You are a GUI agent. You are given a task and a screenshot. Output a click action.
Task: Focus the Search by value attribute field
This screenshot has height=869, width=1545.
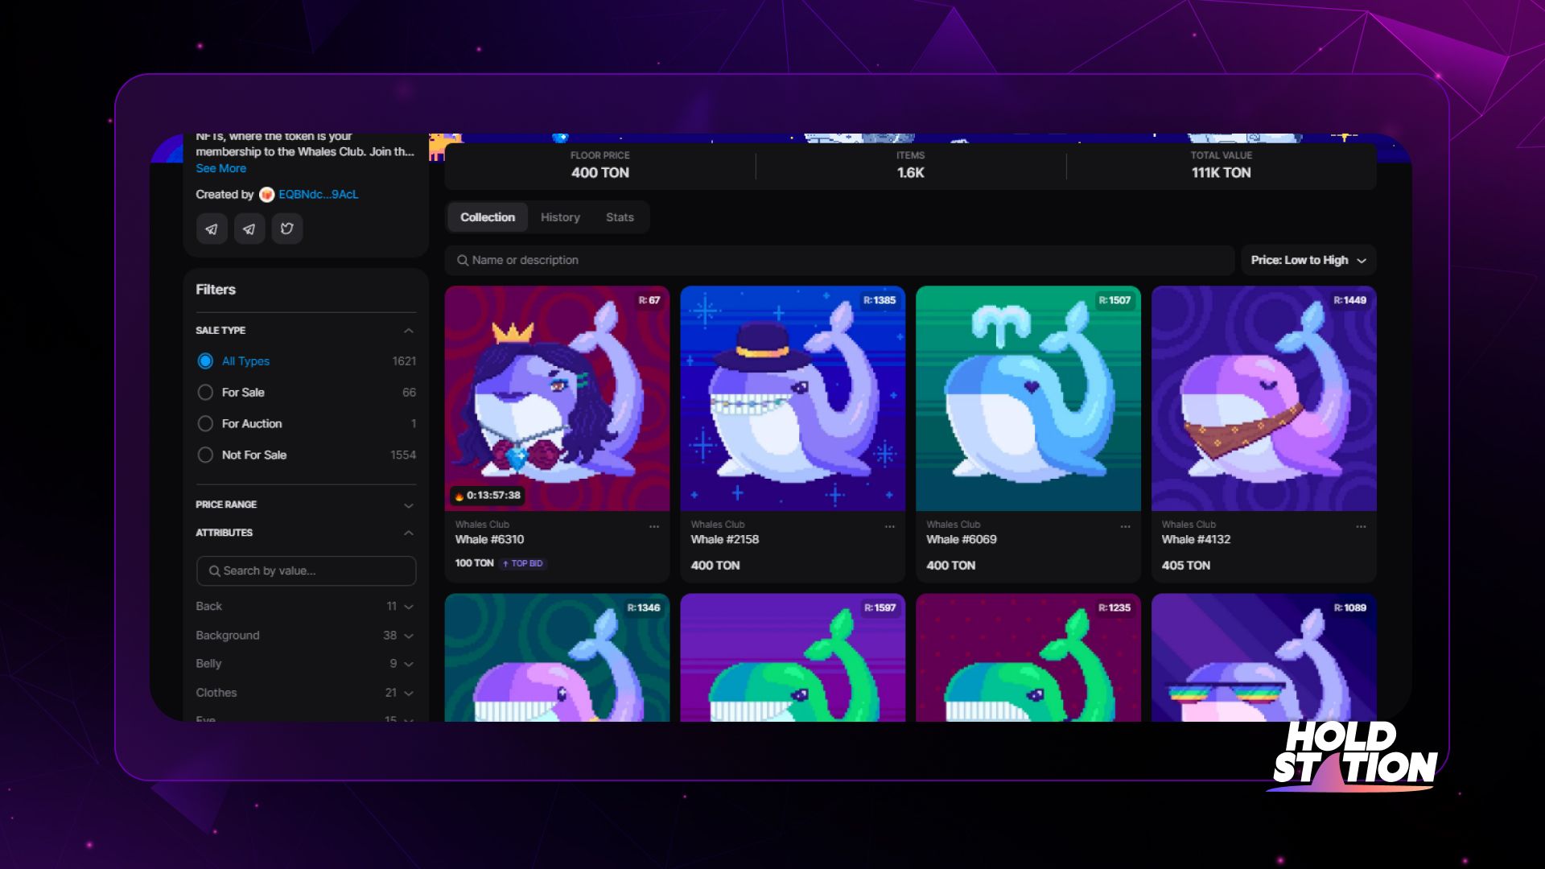[x=307, y=571]
